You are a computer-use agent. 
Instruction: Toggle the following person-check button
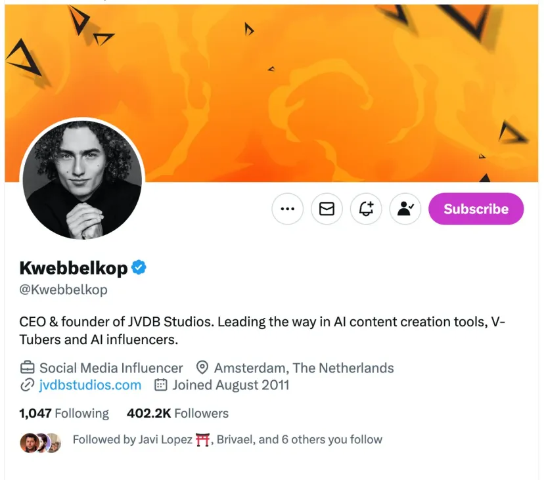(405, 209)
